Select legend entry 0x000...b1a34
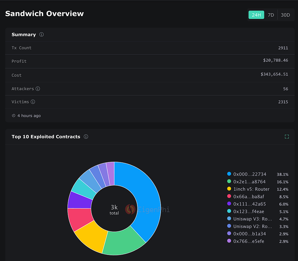The width and height of the screenshot is (298, 261). [249, 234]
